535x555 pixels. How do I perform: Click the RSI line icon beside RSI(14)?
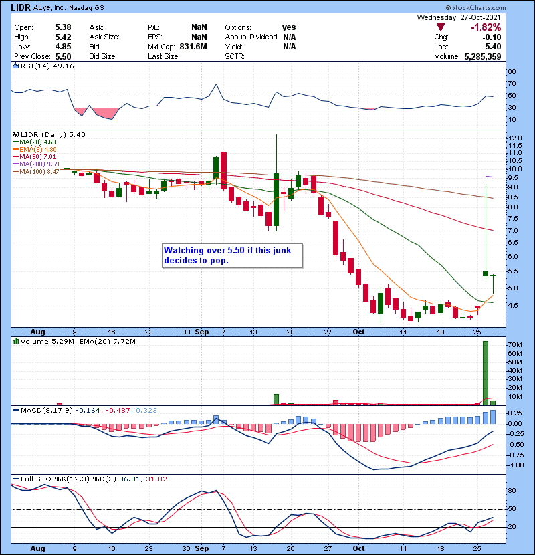coord(15,66)
